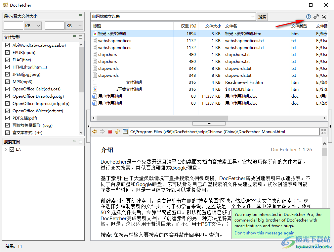Click the icon right of the preview path field
This screenshot has height=252, width=334.
pos(324,131)
